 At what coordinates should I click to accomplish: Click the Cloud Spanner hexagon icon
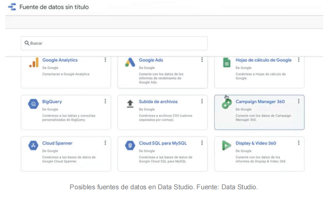[34, 145]
